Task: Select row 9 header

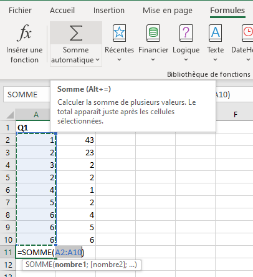Action: [8, 227]
